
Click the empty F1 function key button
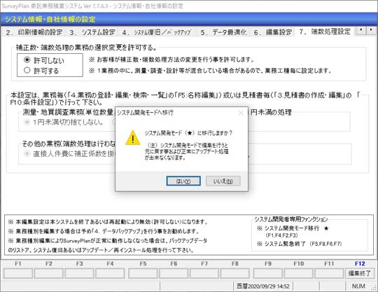tap(18, 273)
